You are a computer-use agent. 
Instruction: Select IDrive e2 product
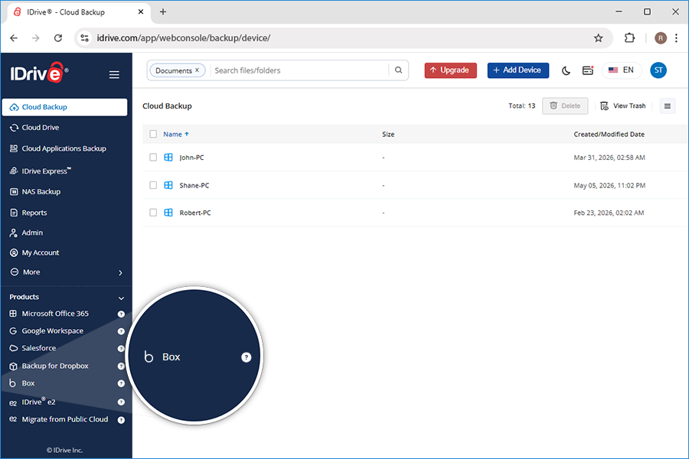39,402
